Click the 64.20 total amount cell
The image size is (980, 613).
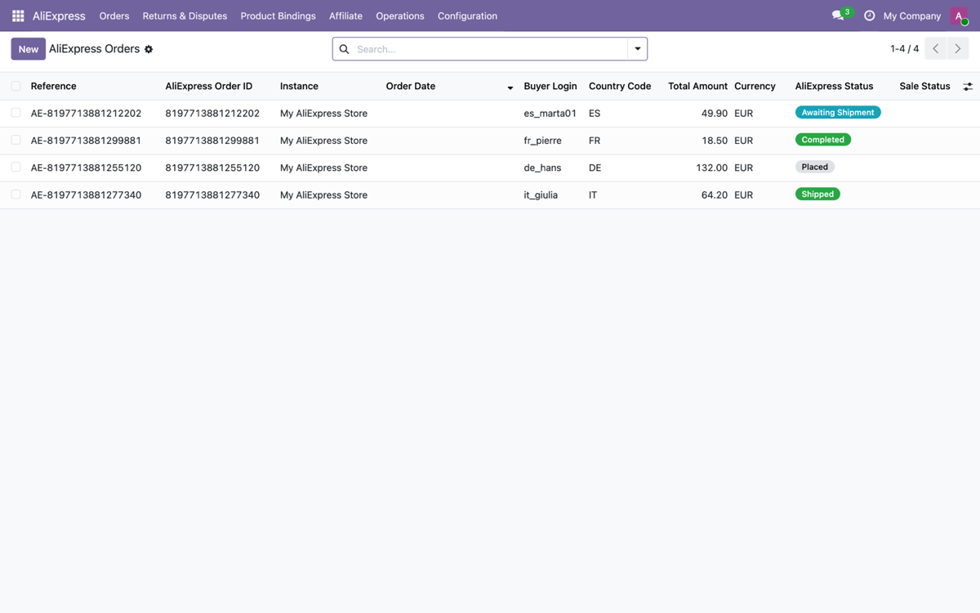click(x=715, y=195)
